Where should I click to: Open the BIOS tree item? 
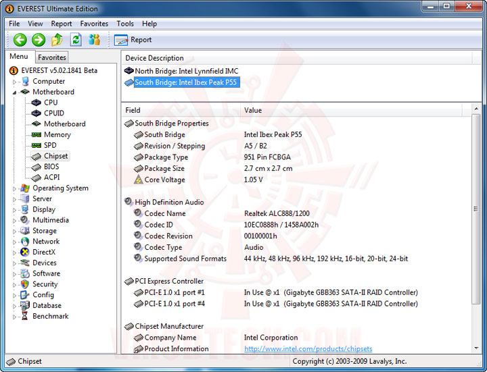(51, 167)
